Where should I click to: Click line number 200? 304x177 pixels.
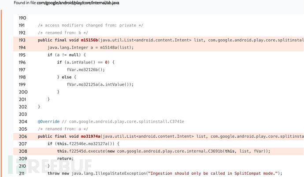tap(23, 92)
